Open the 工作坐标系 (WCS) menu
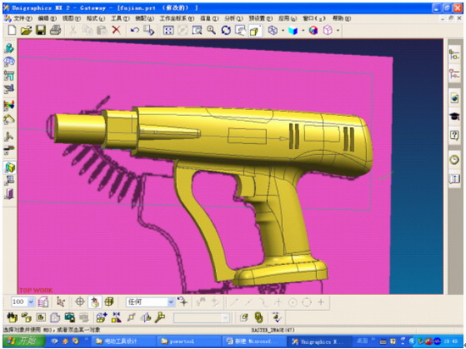 click(x=177, y=19)
